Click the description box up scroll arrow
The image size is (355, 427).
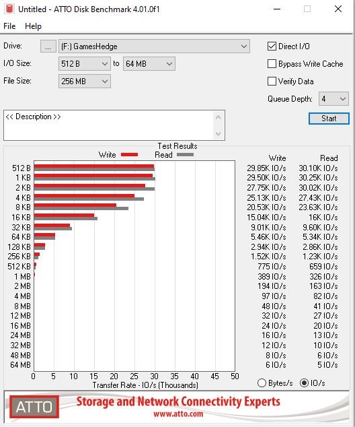pos(218,117)
